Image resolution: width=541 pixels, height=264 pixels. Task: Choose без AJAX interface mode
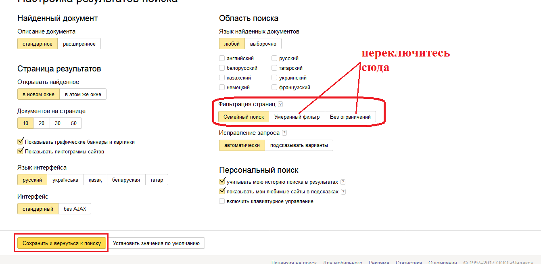[x=75, y=209]
